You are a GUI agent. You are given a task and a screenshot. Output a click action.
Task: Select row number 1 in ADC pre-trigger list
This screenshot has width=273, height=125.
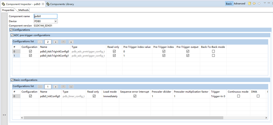[16, 56]
